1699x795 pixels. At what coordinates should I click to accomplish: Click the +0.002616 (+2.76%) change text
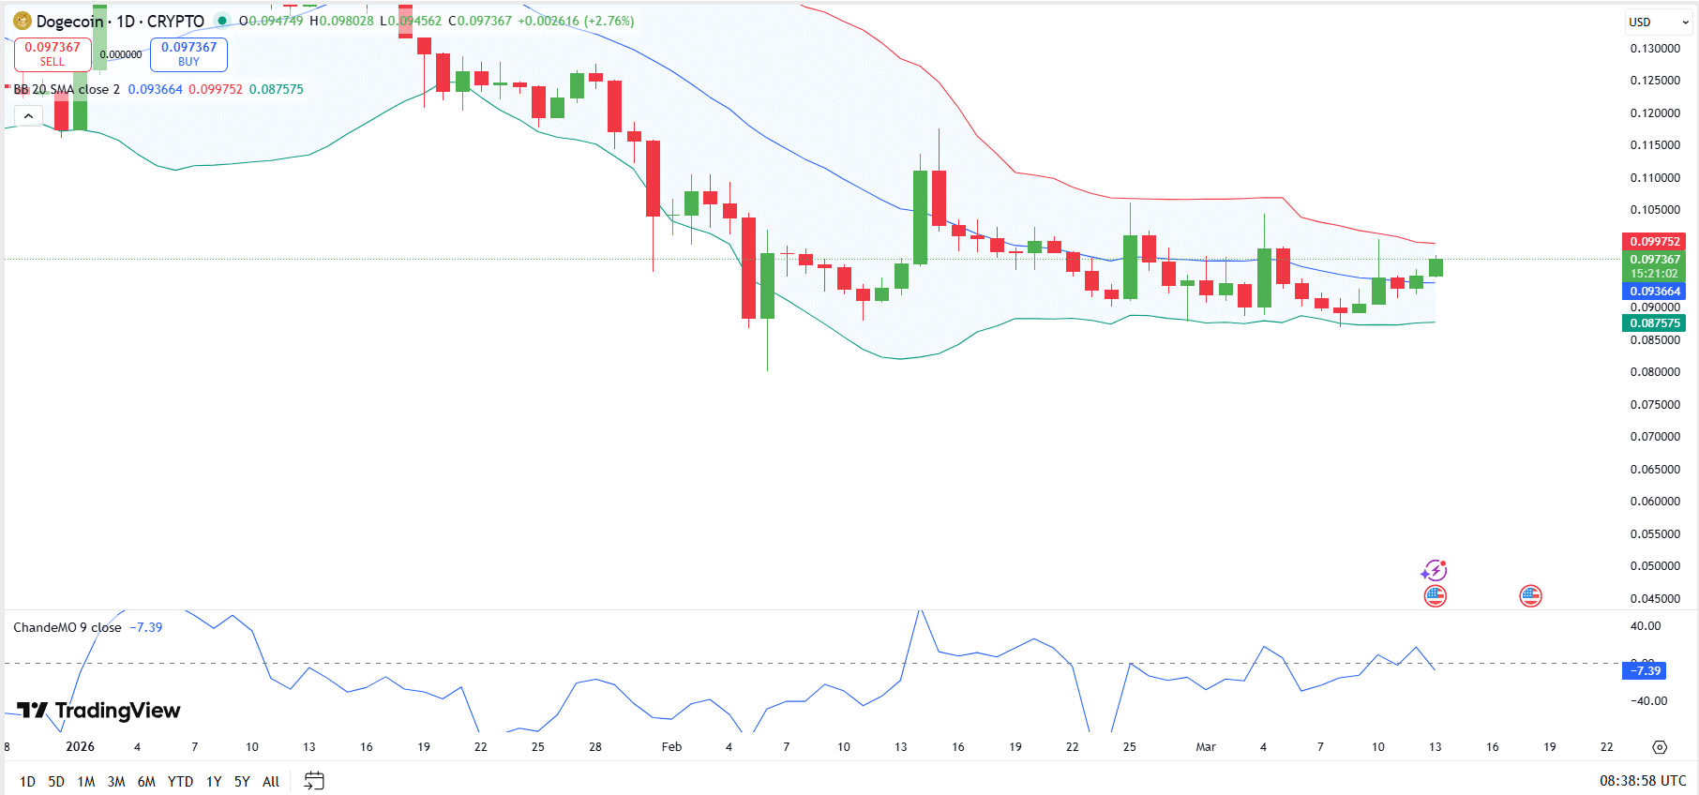576,21
